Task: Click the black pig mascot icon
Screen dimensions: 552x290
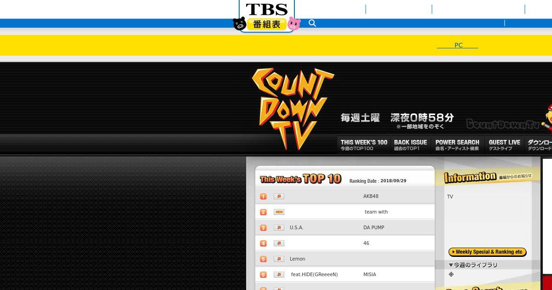Action: tap(239, 24)
